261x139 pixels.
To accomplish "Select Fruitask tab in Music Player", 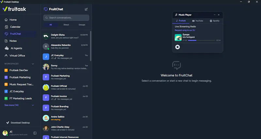I will [x=181, y=21].
